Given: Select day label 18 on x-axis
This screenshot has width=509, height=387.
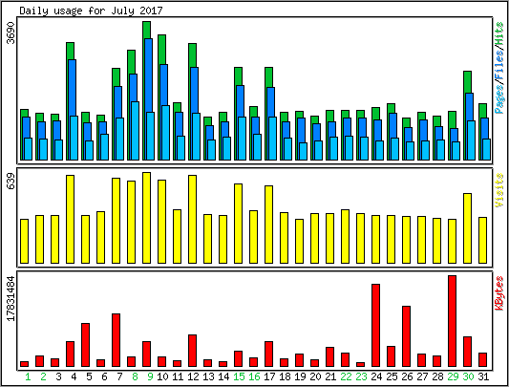Looking at the screenshot, I should (x=285, y=376).
